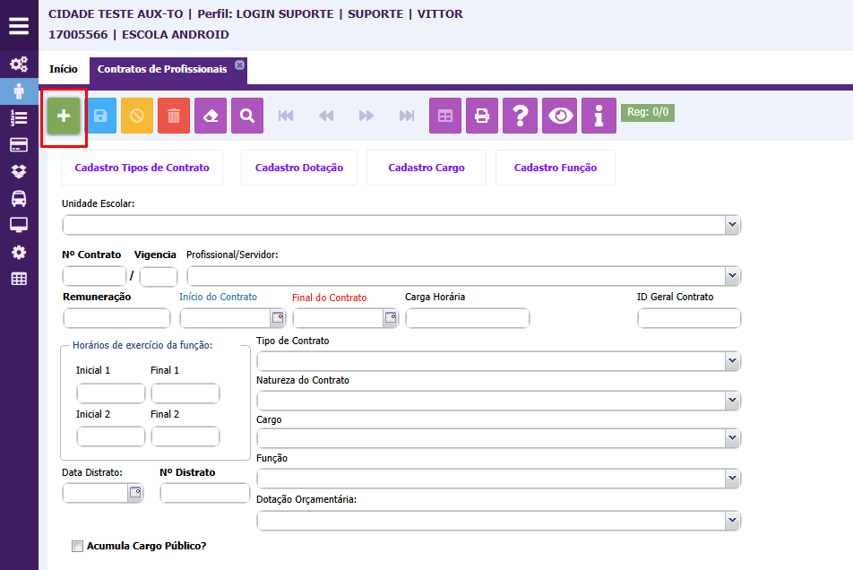Click the Cadastro Tipos de Contrato button
Viewport: 853px width, 570px height.
(142, 168)
